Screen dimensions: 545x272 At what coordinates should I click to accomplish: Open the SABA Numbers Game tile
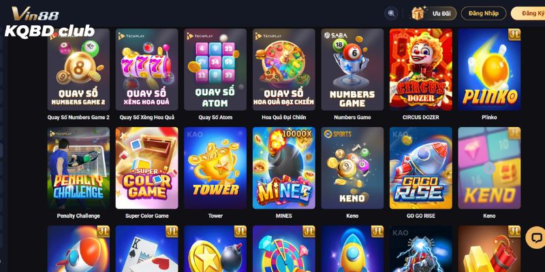pos(352,69)
